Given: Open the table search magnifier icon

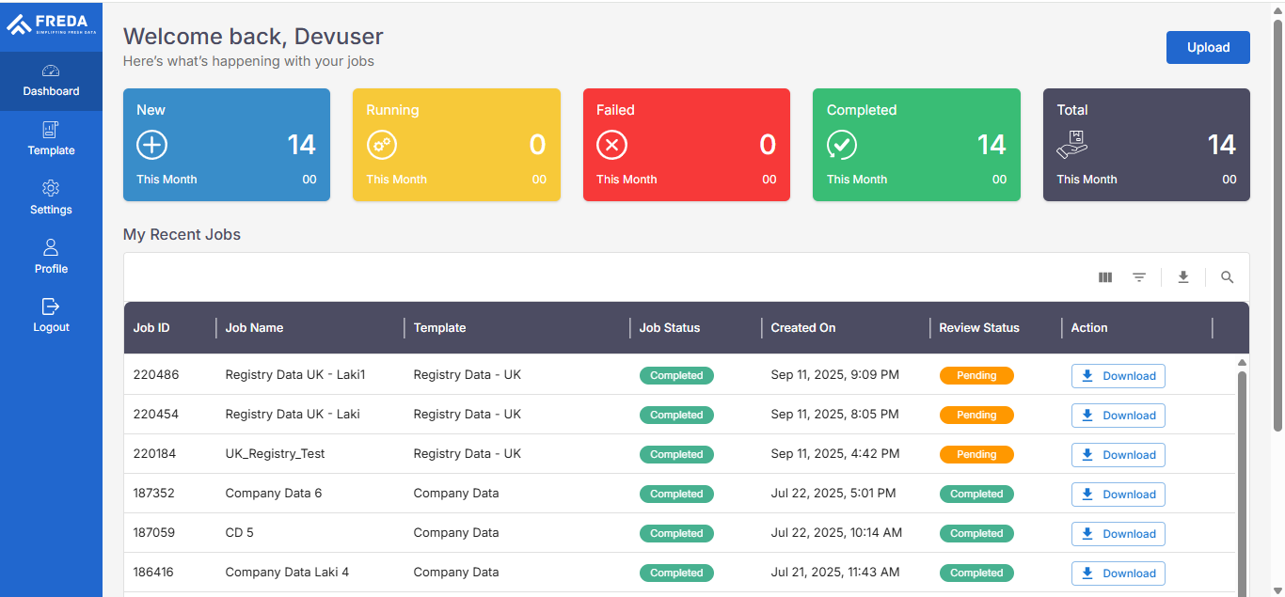Looking at the screenshot, I should click(x=1227, y=277).
